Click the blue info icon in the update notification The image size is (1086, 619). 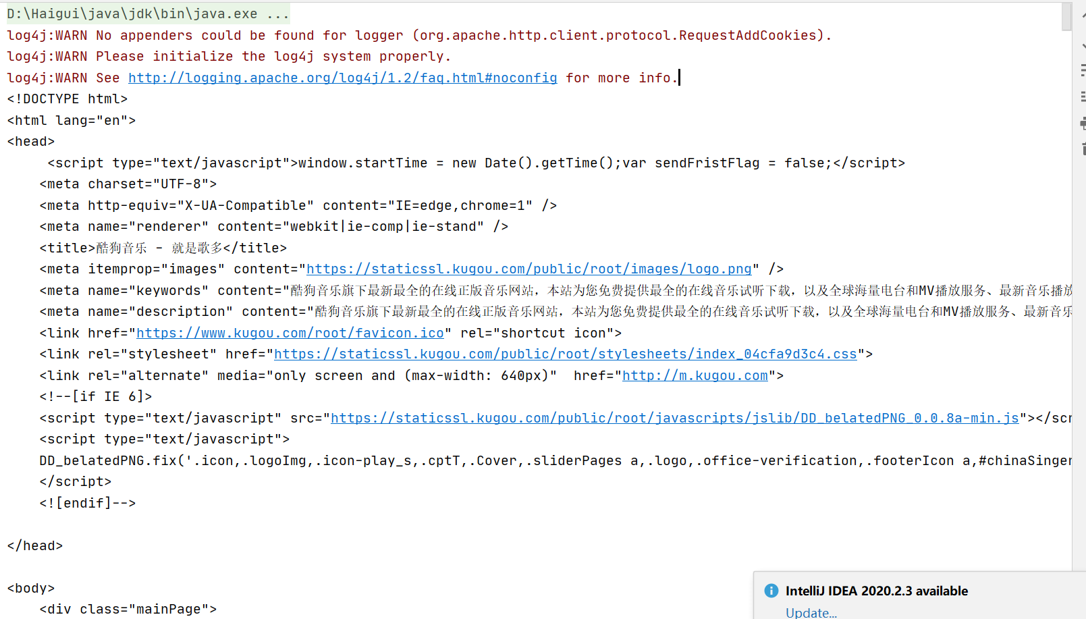pos(770,591)
